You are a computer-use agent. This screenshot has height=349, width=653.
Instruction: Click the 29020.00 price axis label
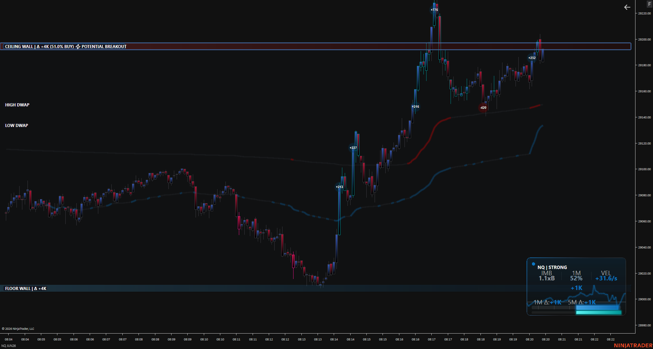[644, 274]
